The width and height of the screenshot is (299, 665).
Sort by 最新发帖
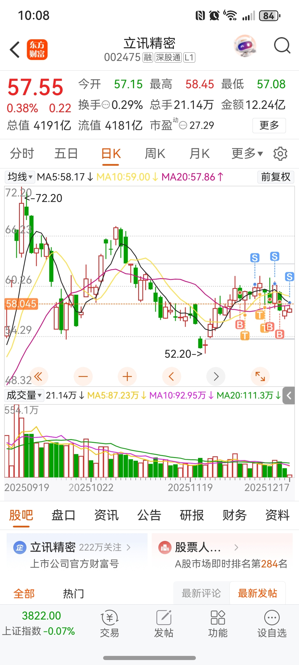coord(257,593)
